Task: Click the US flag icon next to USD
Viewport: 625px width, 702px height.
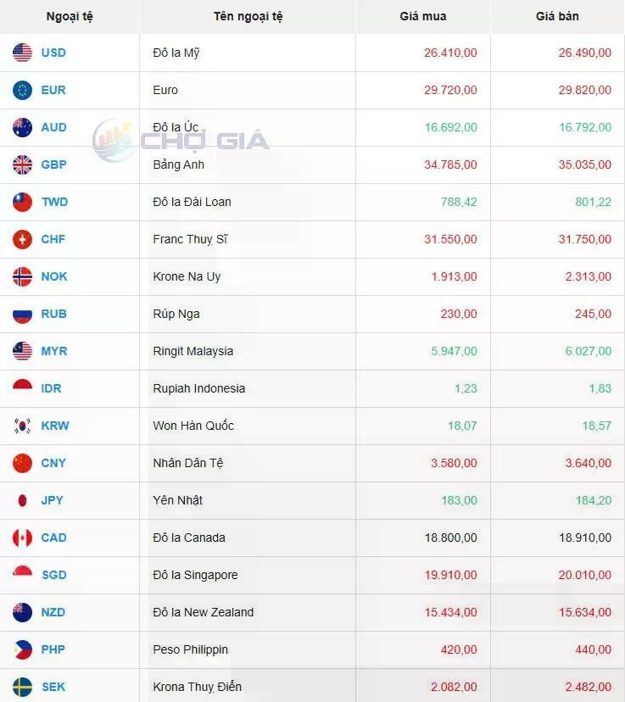Action: point(22,53)
